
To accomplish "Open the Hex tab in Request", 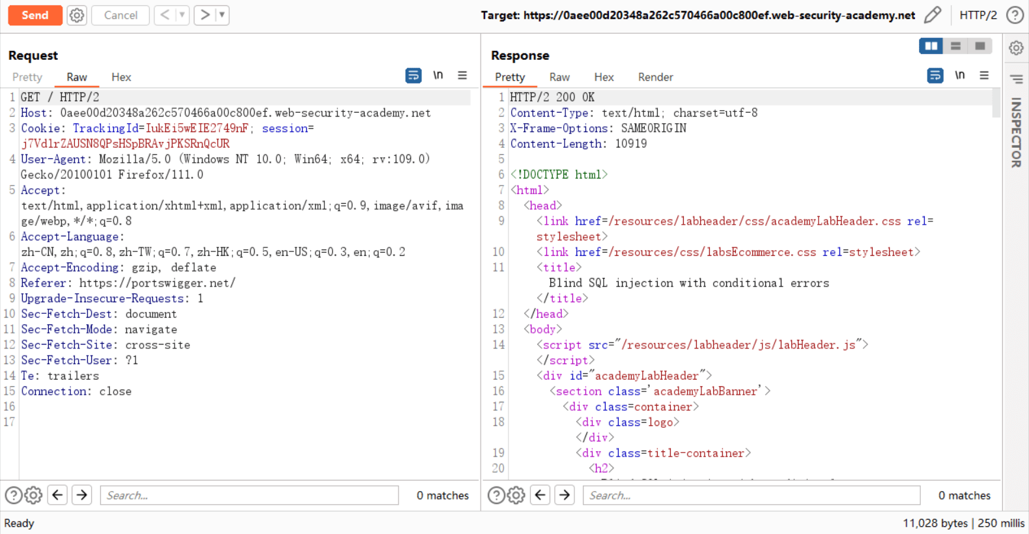I will (121, 77).
